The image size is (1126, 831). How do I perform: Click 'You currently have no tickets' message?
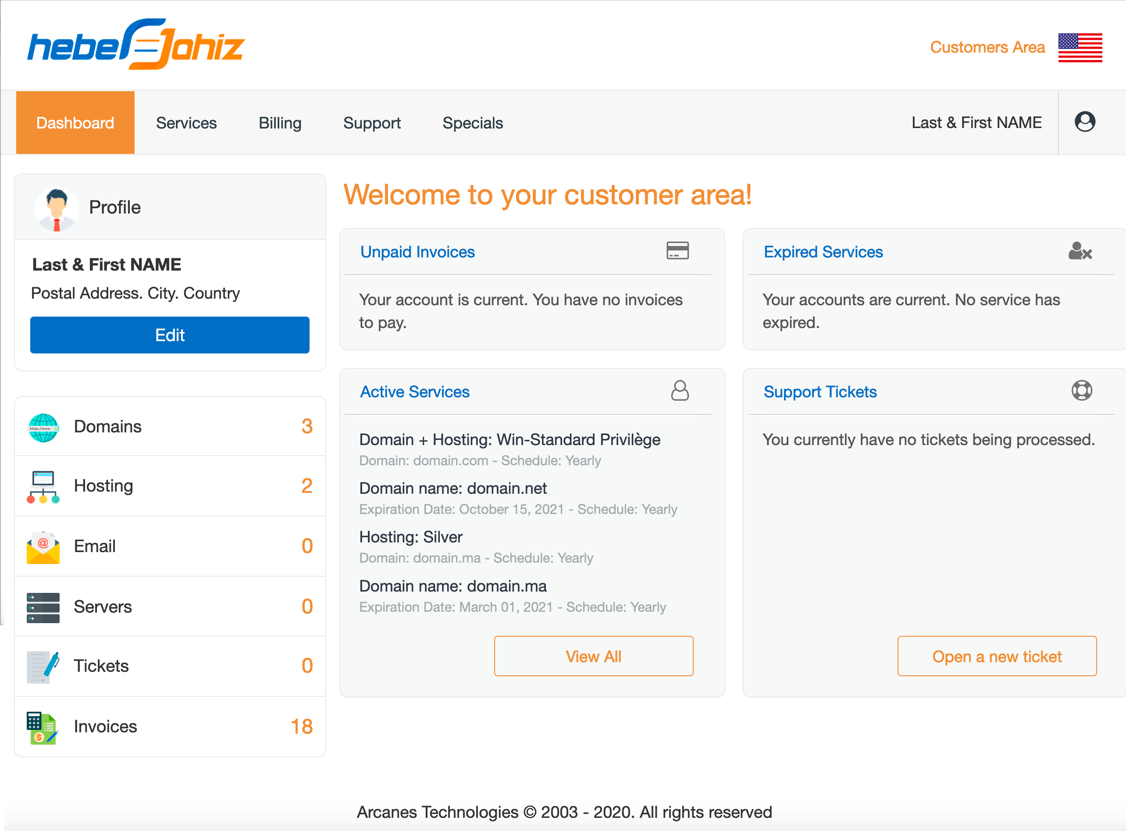[x=928, y=440]
